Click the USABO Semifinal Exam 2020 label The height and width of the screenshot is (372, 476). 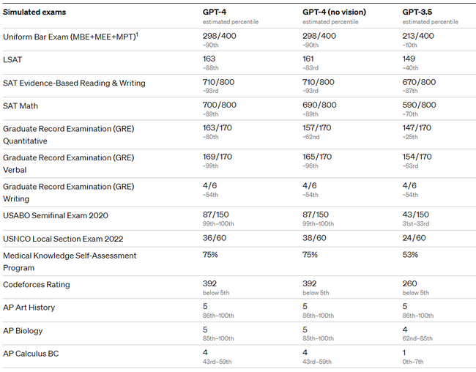(55, 215)
